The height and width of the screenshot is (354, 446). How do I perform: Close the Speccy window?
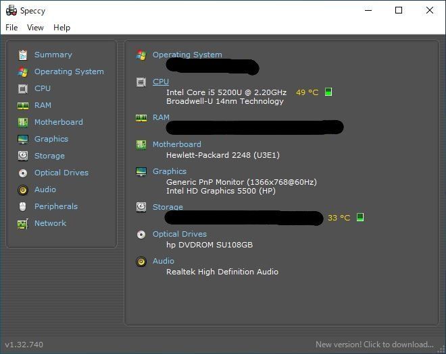pyautogui.click(x=430, y=10)
